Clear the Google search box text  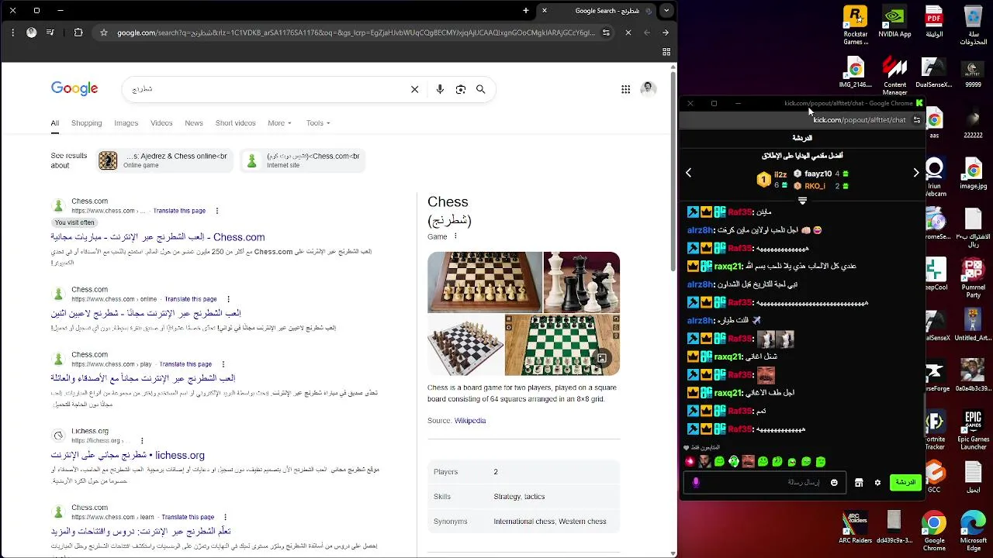pos(415,89)
